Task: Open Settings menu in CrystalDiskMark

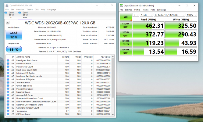Action: point(128,10)
